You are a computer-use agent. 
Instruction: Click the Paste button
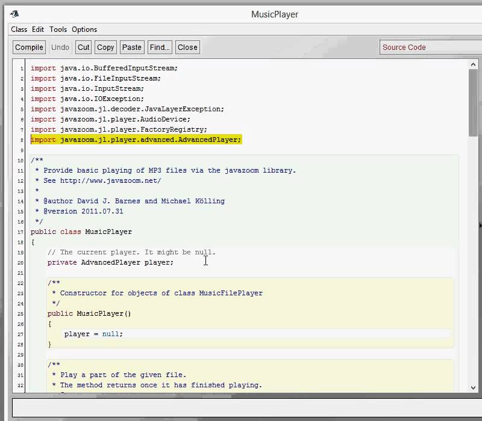pos(132,48)
